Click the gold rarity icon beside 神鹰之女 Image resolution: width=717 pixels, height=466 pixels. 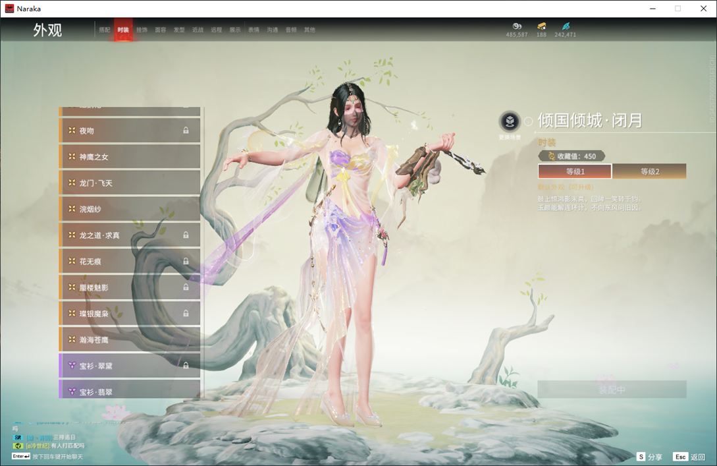[x=72, y=157]
